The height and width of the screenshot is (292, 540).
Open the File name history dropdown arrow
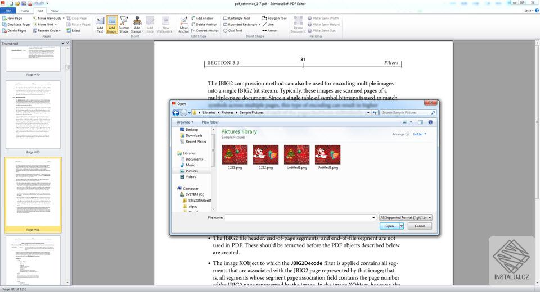tap(373, 218)
